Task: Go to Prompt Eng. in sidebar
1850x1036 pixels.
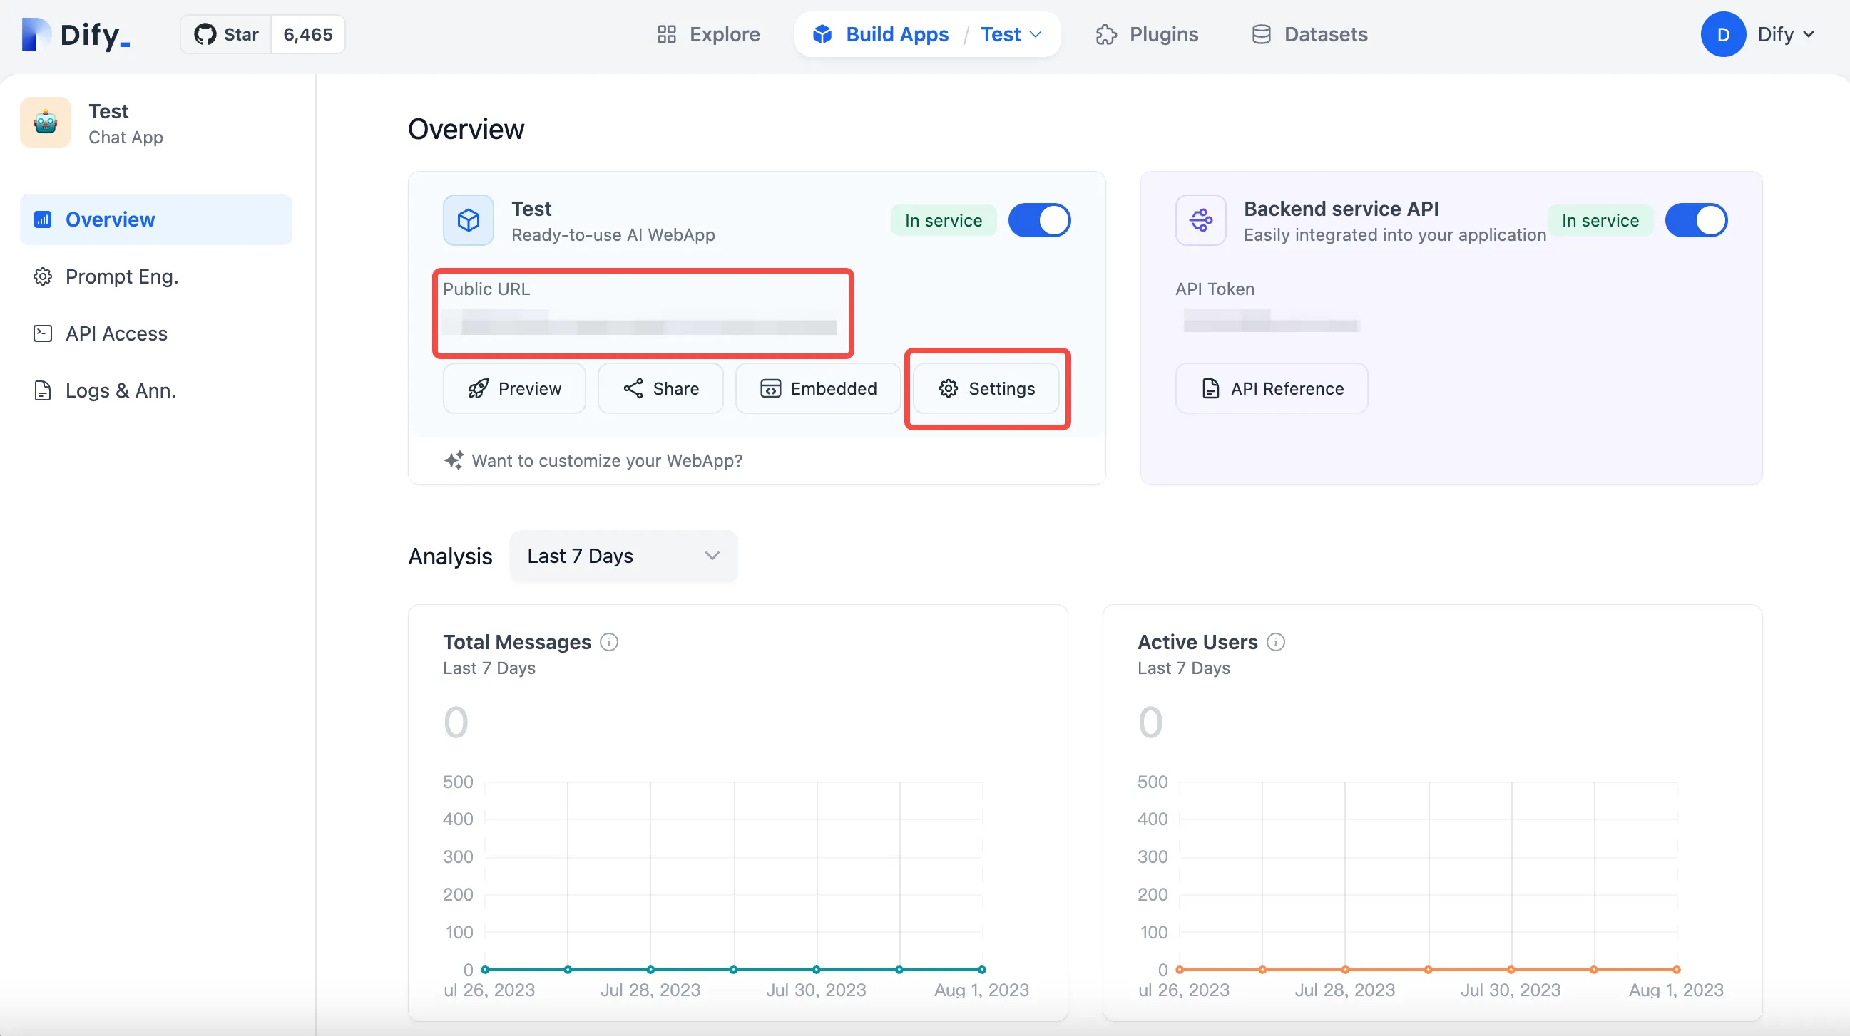Action: point(121,276)
